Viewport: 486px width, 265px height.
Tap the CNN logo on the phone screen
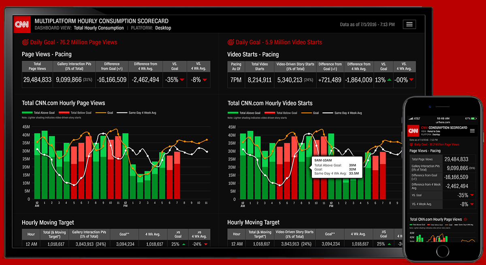tap(413, 131)
